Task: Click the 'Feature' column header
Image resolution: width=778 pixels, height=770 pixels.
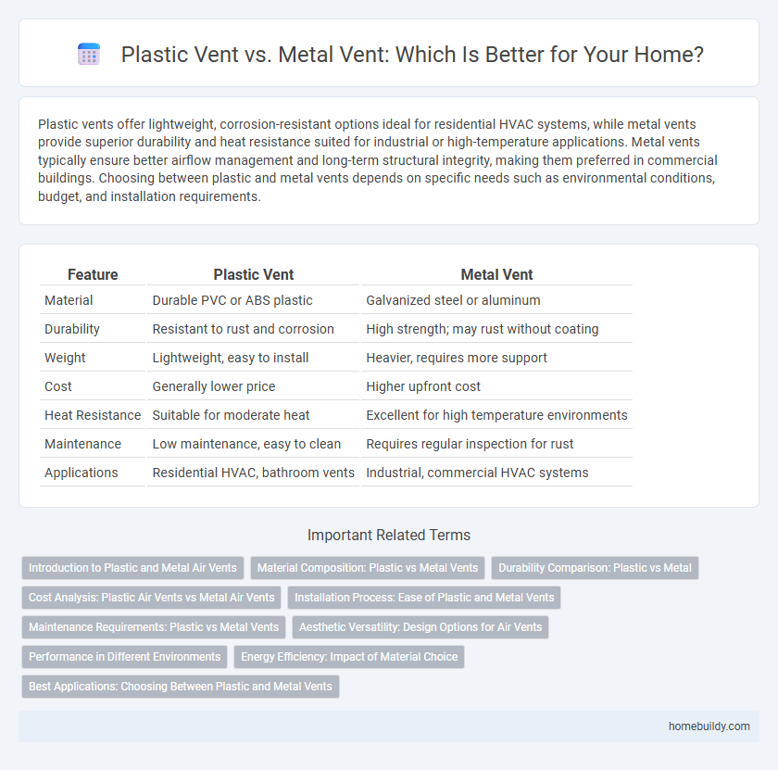Action: (x=93, y=274)
